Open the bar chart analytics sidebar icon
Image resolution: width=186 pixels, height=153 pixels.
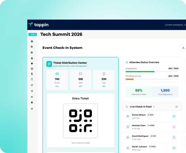coord(32,108)
